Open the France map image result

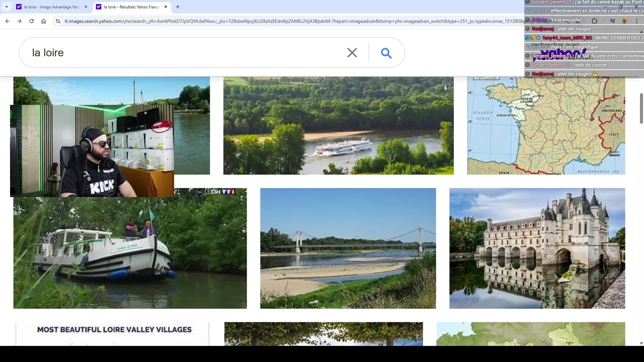tap(546, 126)
